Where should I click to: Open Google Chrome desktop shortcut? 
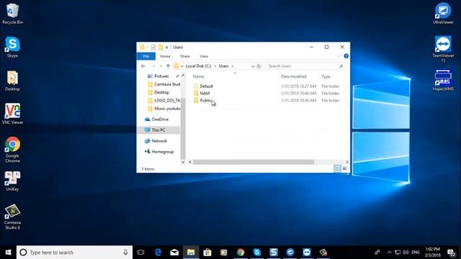point(12,150)
